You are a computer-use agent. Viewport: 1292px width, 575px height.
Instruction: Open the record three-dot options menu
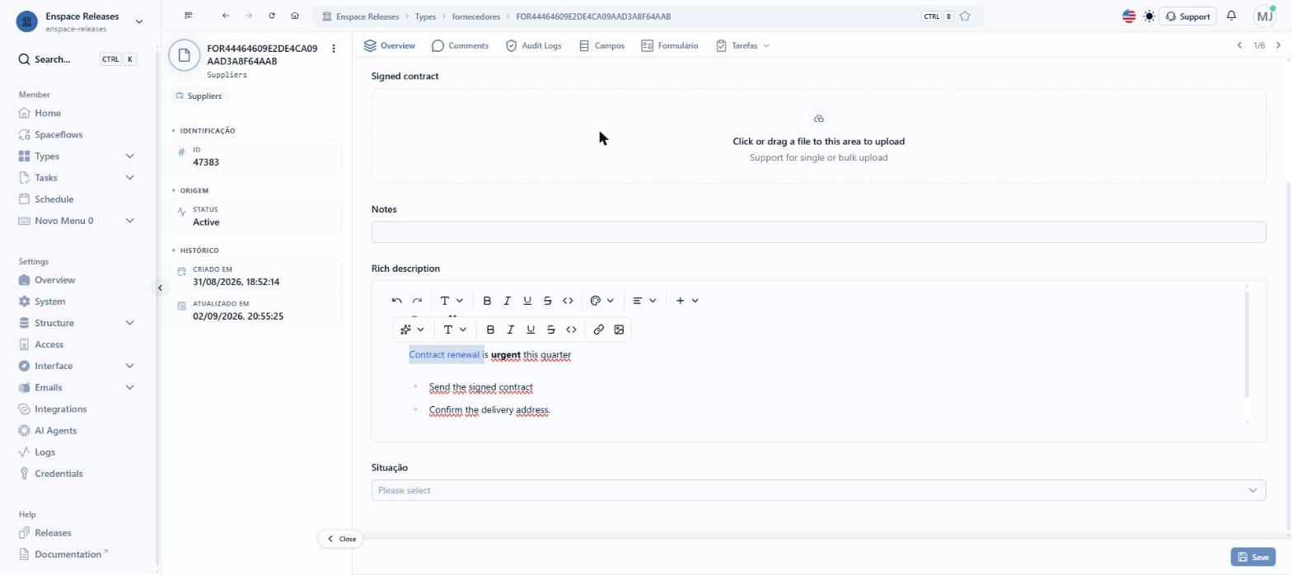pos(334,49)
